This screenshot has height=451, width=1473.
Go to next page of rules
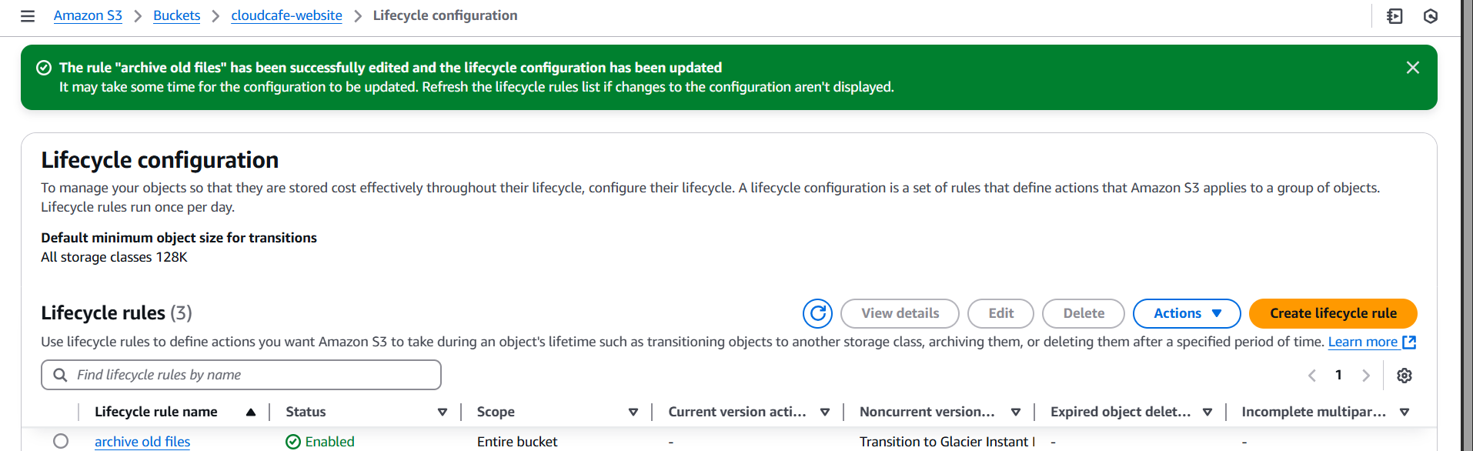click(x=1366, y=376)
